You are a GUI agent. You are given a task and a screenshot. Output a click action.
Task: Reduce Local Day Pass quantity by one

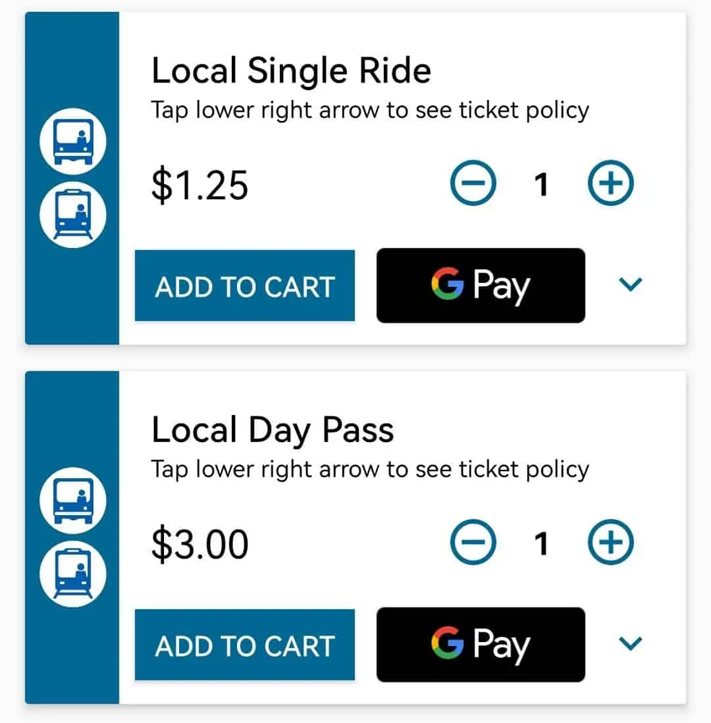click(473, 543)
